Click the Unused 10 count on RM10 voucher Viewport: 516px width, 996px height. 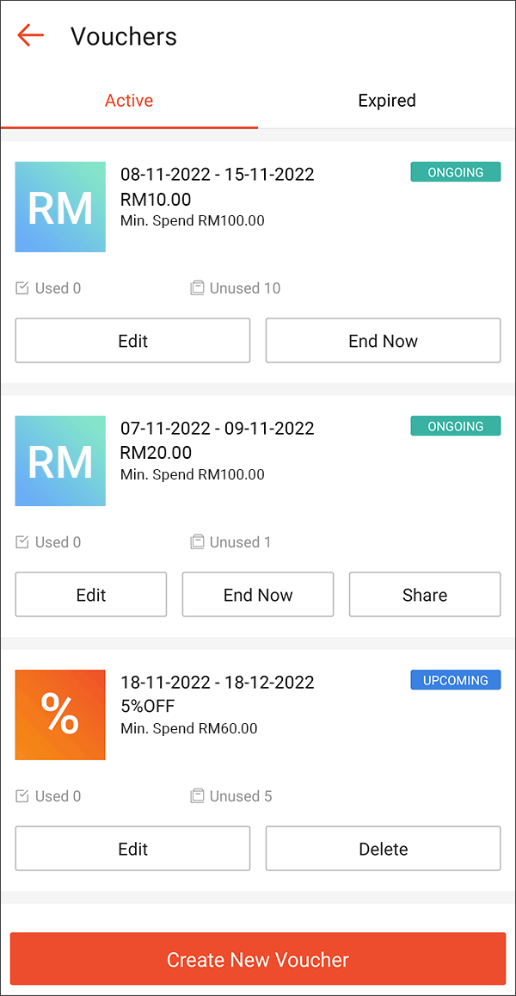245,288
